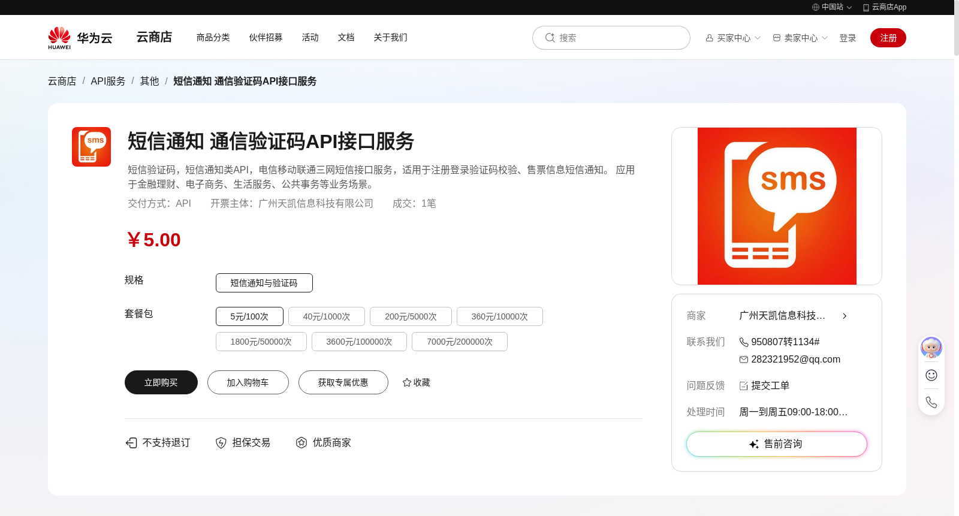Click the user icon beside 买家中心
This screenshot has width=959, height=516.
click(x=710, y=38)
